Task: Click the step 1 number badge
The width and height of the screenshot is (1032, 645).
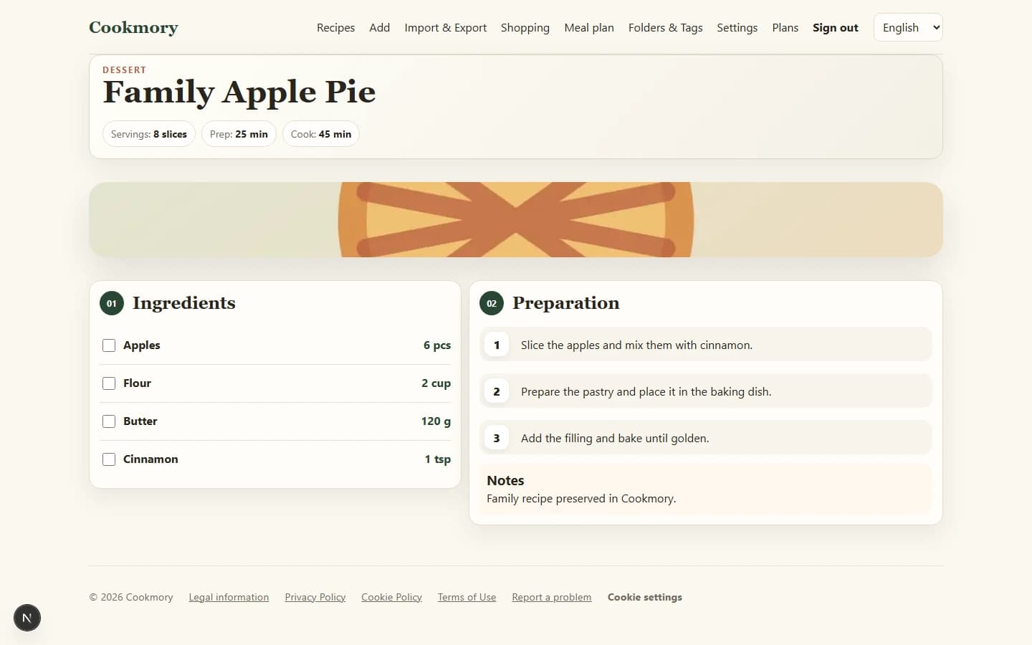Action: 497,345
